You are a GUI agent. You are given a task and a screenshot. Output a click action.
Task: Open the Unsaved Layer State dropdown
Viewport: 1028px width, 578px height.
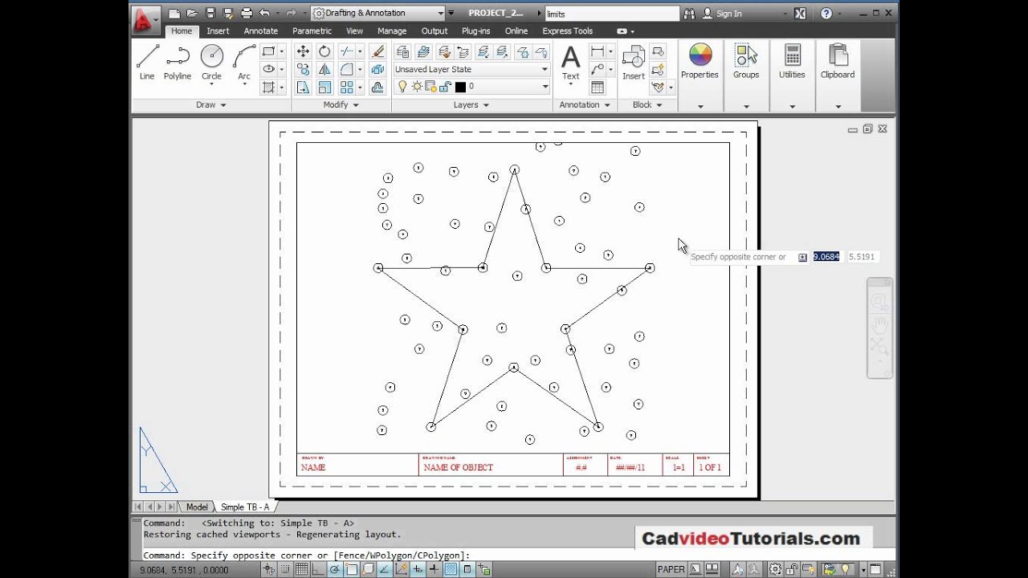click(471, 69)
